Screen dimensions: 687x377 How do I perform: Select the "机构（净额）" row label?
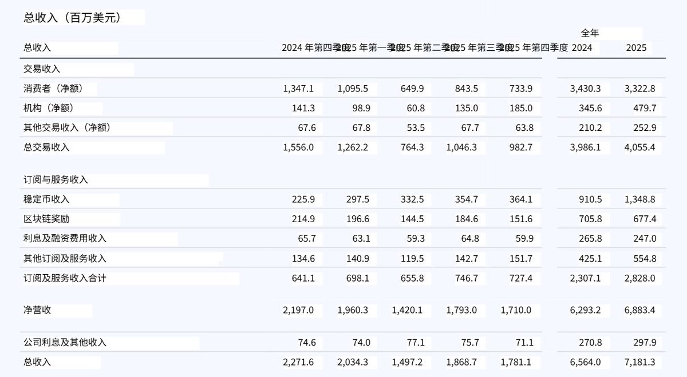point(49,107)
